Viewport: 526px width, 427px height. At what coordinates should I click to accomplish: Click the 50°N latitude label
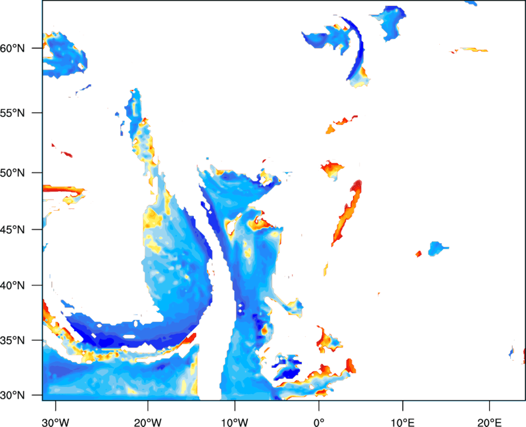(x=12, y=173)
